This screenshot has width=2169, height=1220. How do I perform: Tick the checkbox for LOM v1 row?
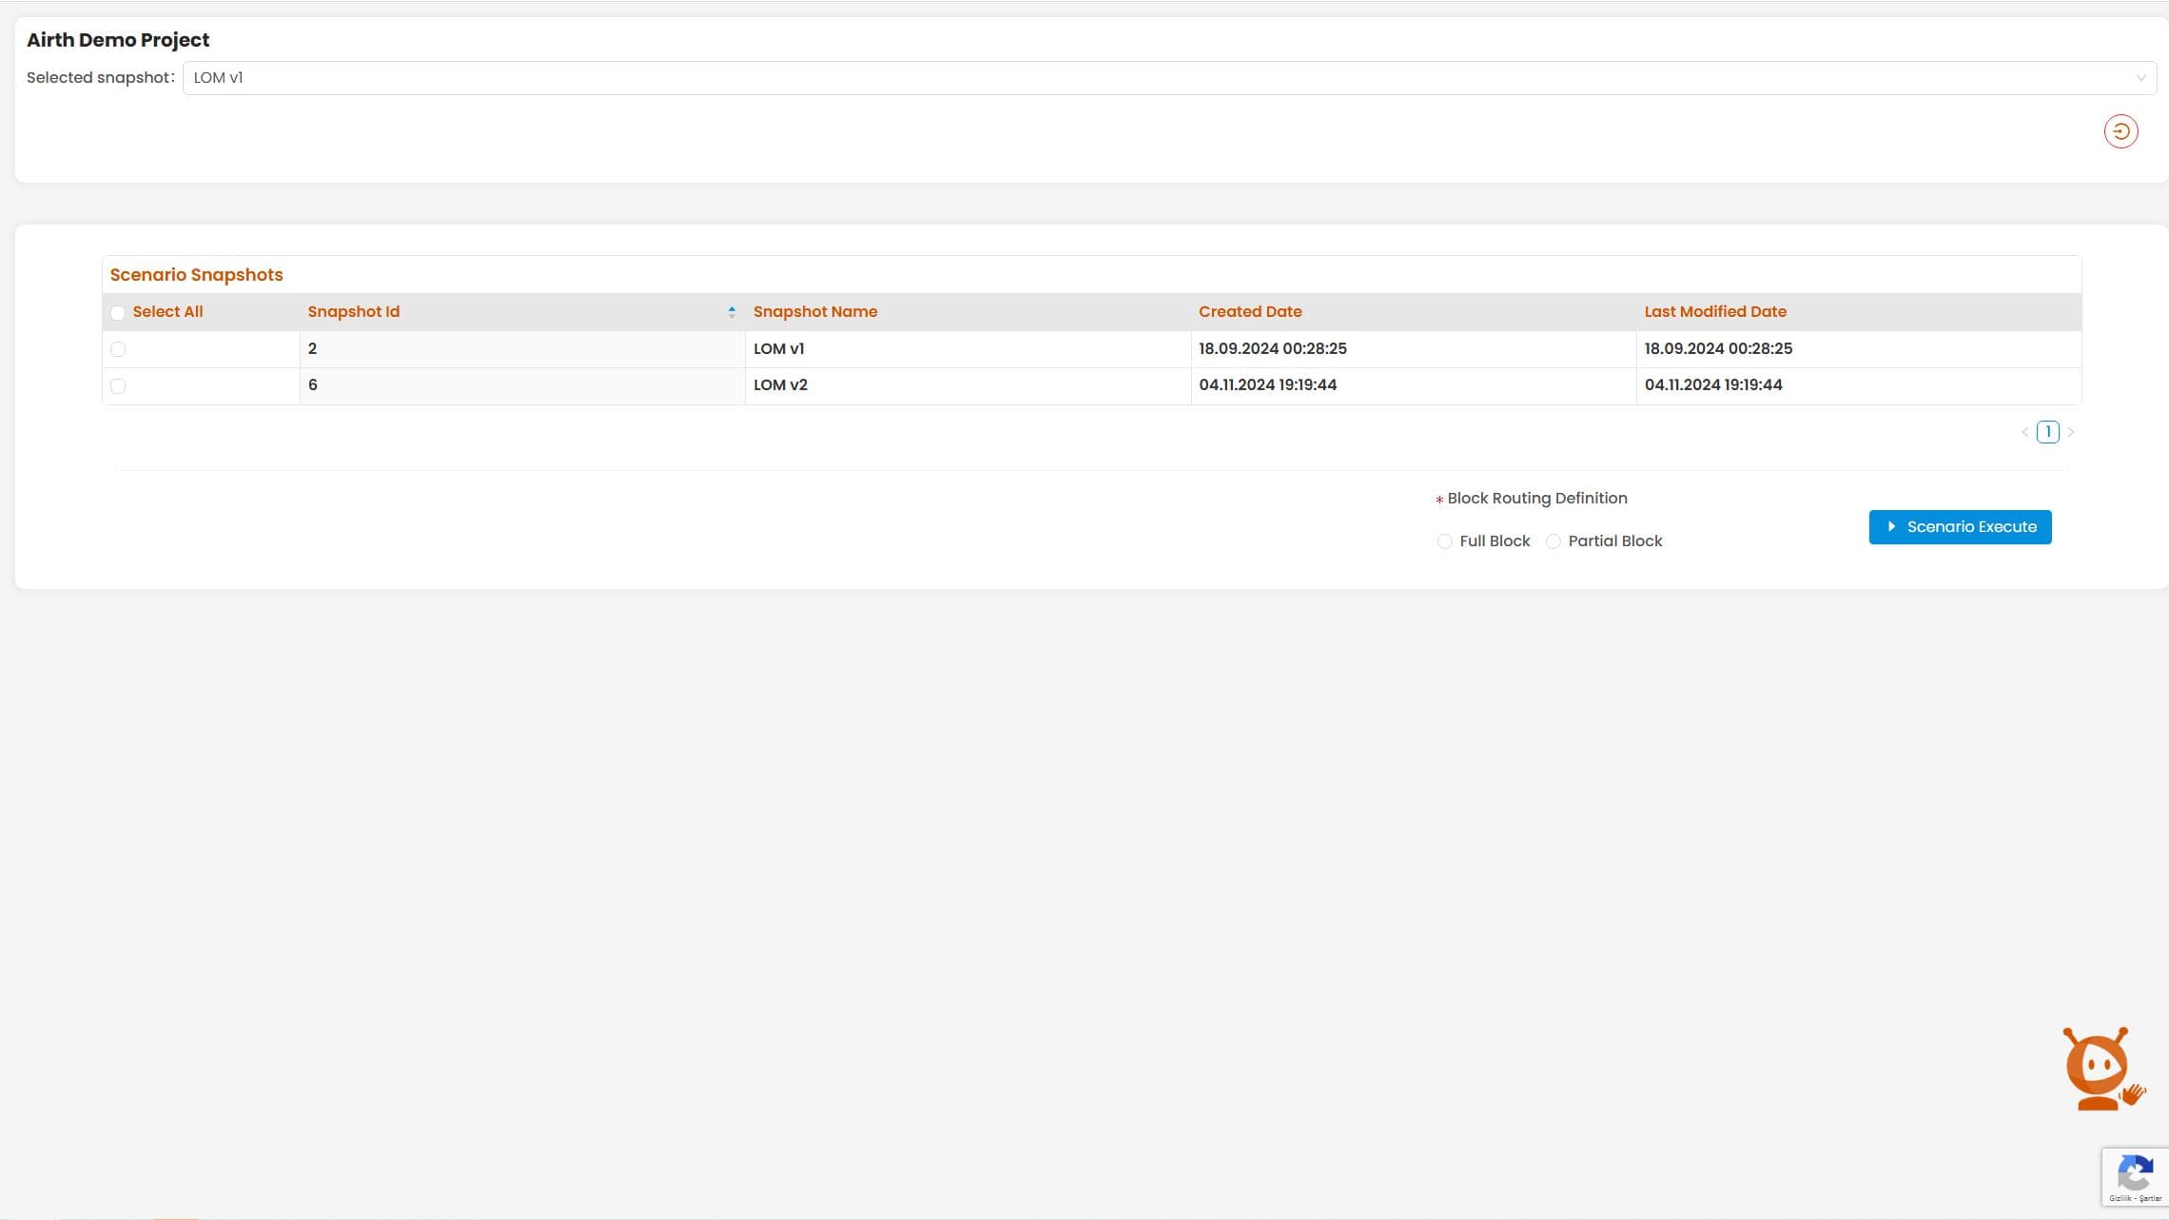coord(118,349)
